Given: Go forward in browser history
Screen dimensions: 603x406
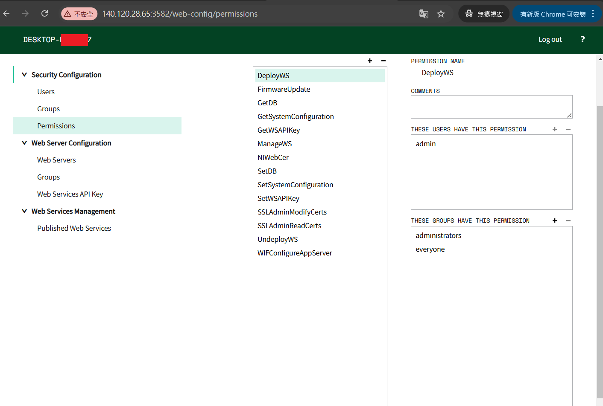Looking at the screenshot, I should coord(26,14).
